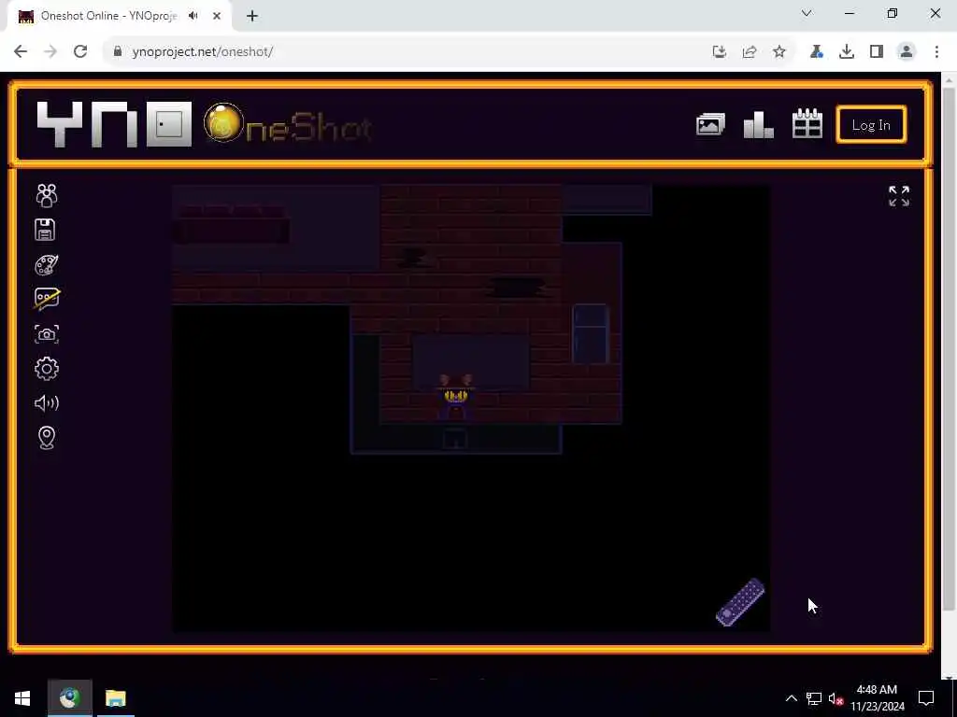Expand the tab search chevron

[x=807, y=13]
